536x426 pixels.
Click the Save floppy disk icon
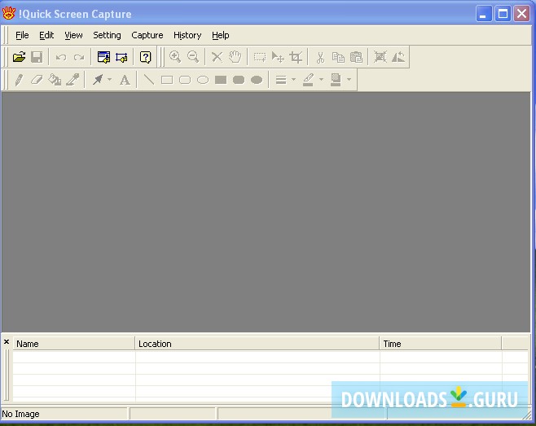[x=37, y=57]
